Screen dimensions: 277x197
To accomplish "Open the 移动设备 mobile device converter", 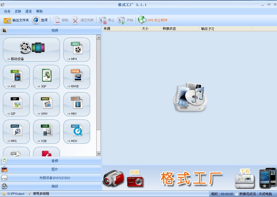I will pyautogui.click(x=32, y=50).
